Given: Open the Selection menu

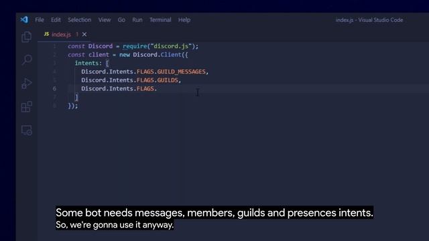Looking at the screenshot, I should (x=79, y=19).
